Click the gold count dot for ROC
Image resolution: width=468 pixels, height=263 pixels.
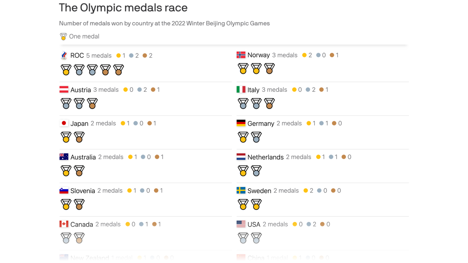tap(119, 55)
